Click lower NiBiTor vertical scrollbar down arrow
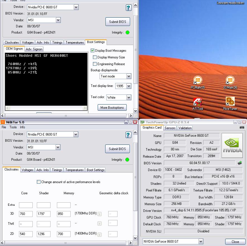This screenshot has width=247, height=246. click(135, 238)
